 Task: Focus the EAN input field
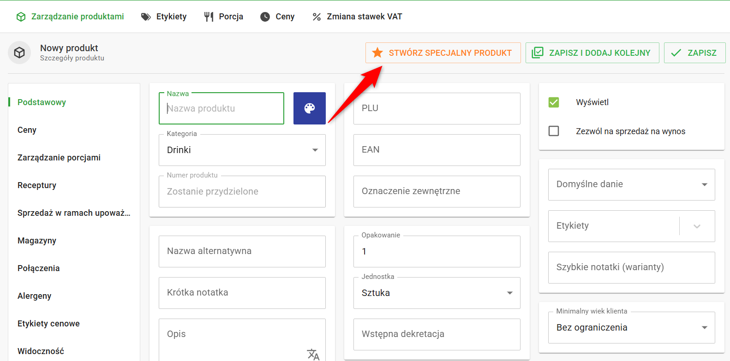[437, 150]
